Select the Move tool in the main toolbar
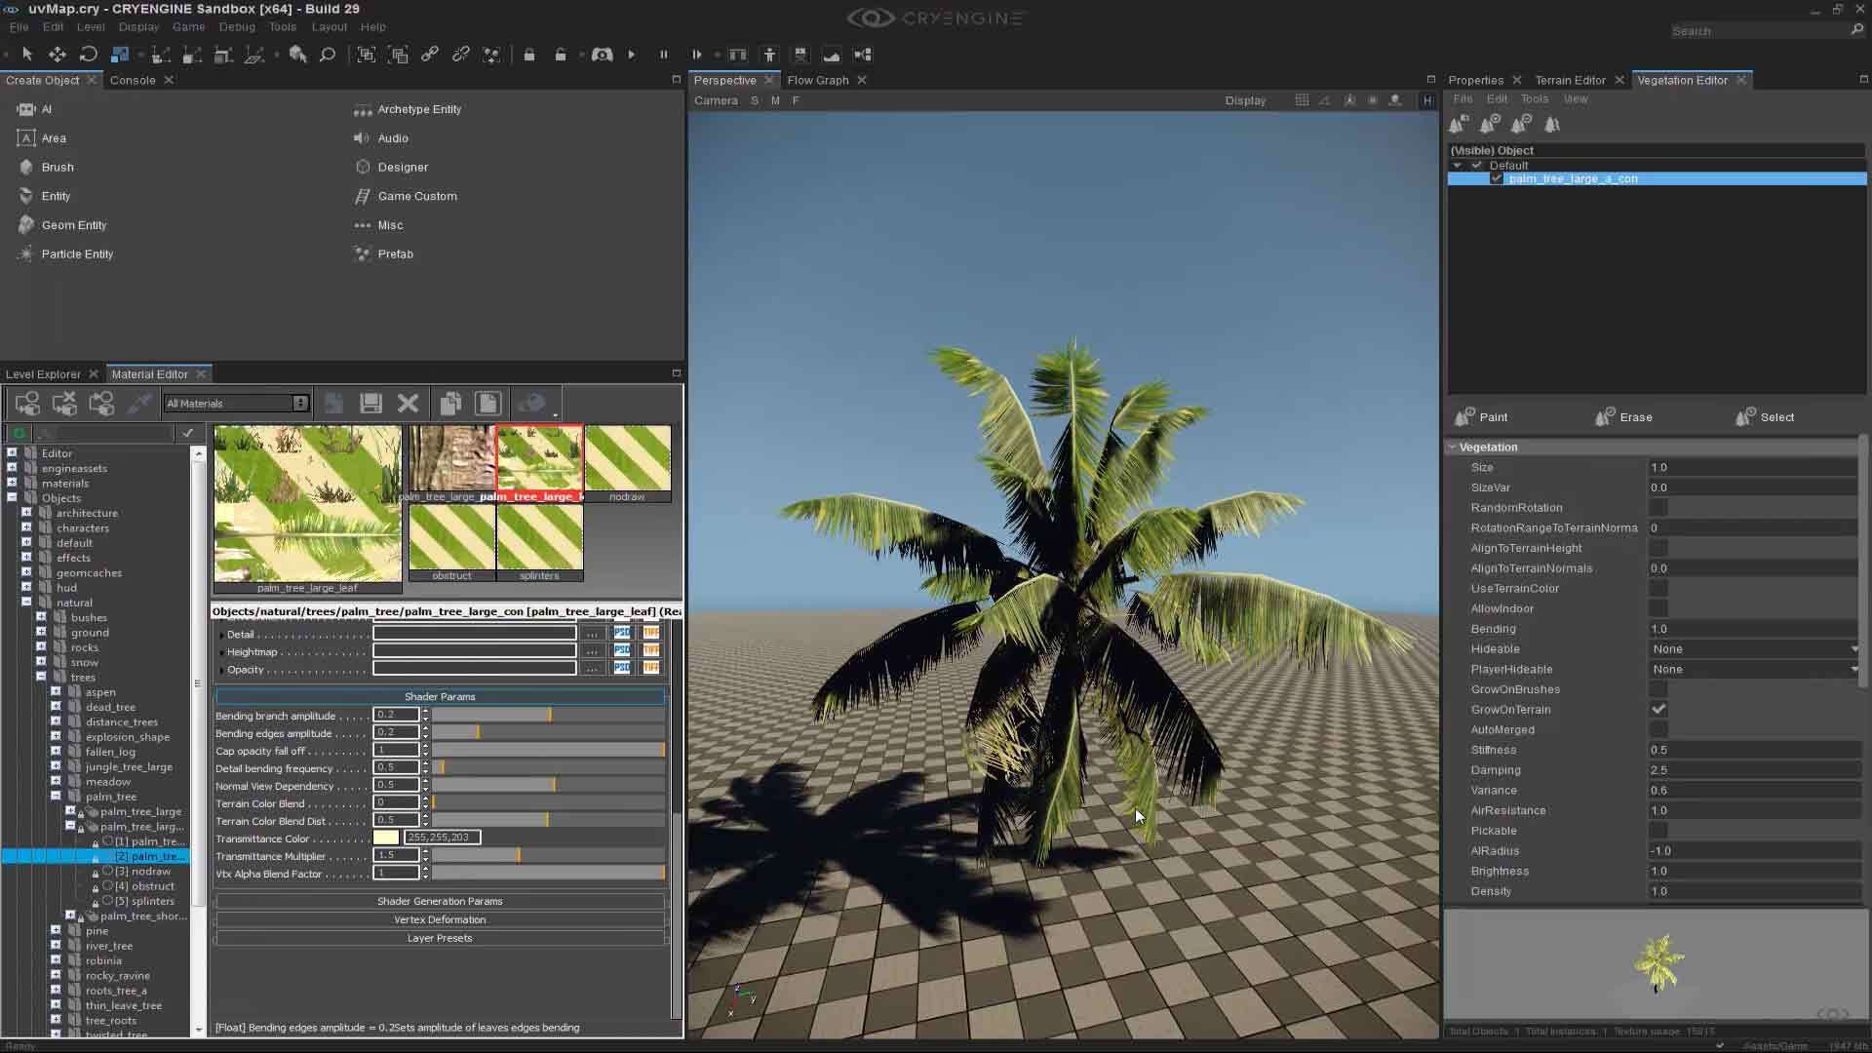 pyautogui.click(x=58, y=55)
